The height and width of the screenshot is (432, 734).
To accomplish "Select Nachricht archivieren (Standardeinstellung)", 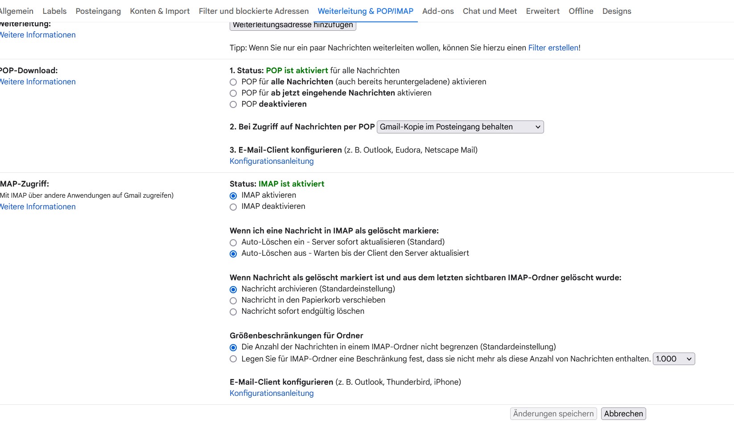I will click(233, 289).
